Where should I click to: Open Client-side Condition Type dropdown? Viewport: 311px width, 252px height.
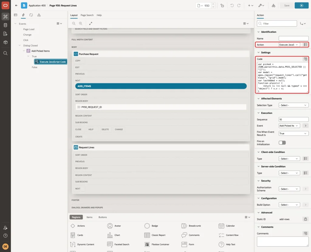(x=289, y=159)
